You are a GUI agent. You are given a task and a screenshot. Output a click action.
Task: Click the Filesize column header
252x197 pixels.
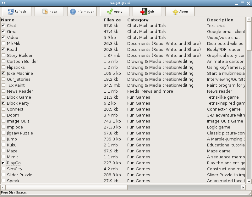(112, 20)
